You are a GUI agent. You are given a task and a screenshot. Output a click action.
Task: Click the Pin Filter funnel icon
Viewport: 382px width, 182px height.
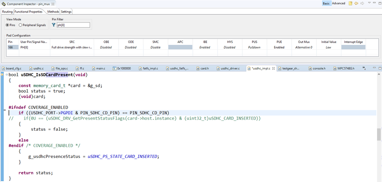click(54, 25)
